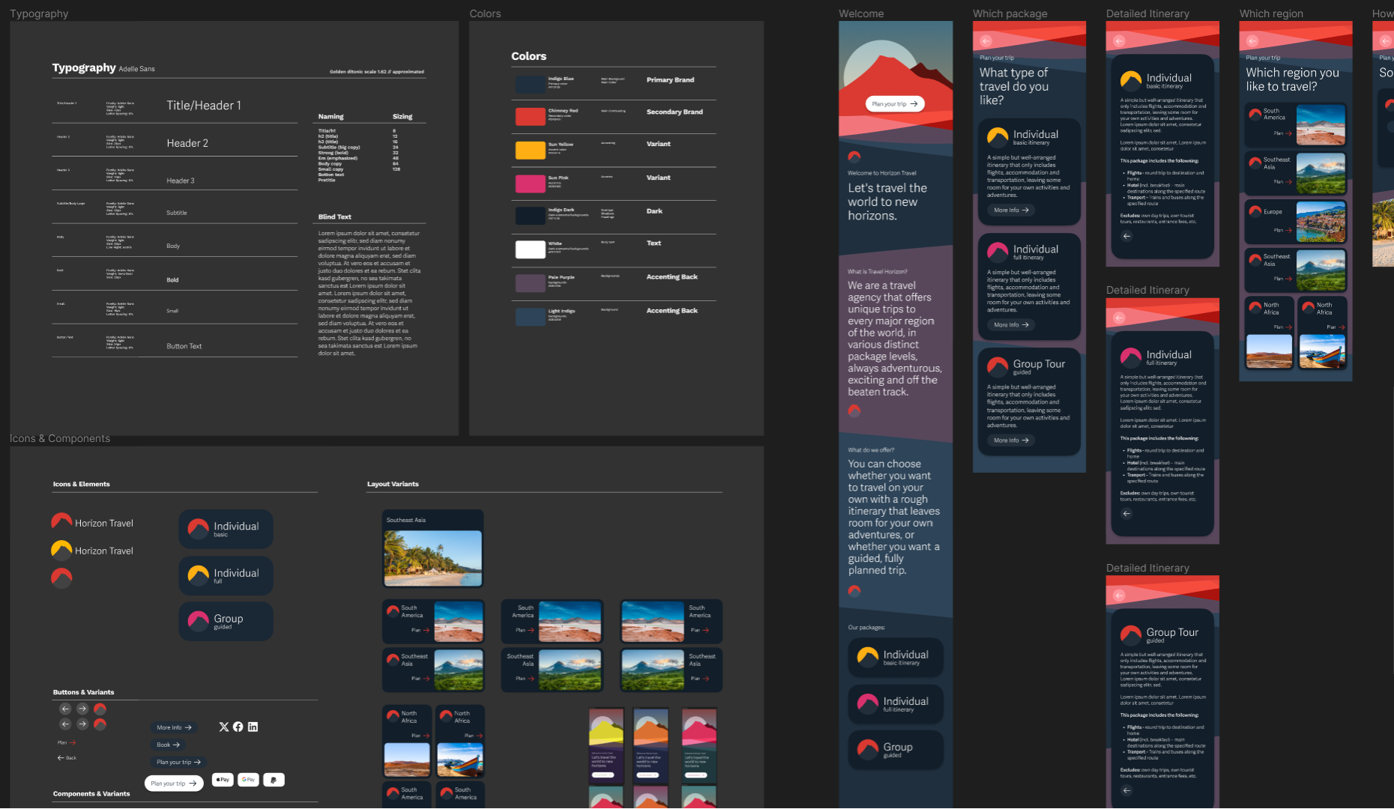Select the Light Indigo color swatch
The image size is (1394, 809).
click(x=530, y=316)
